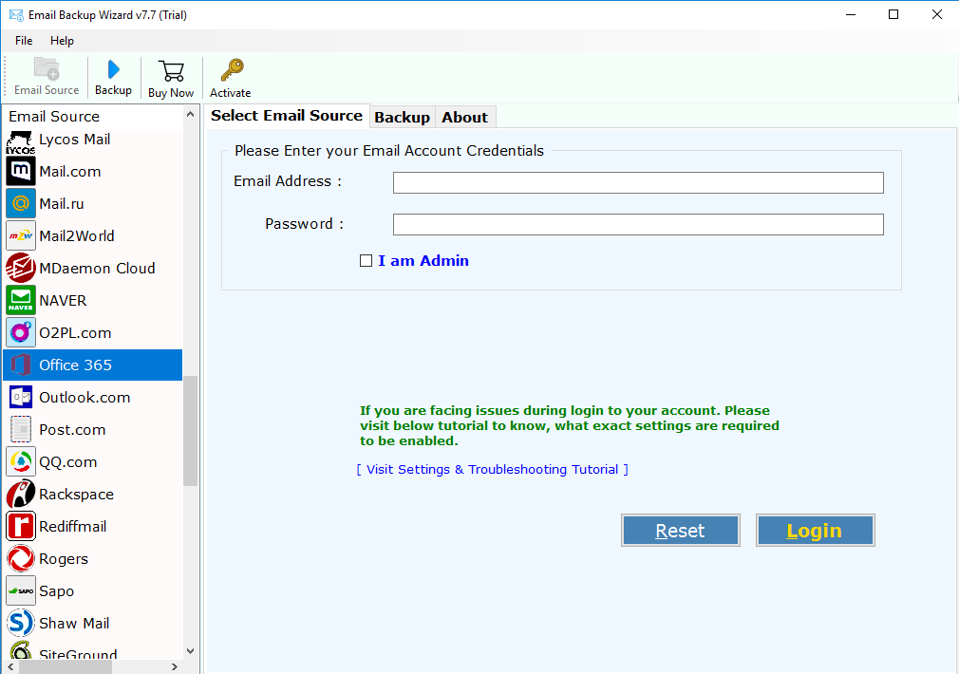Switch to Select Email Source tab
The height and width of the screenshot is (674, 959).
point(287,116)
